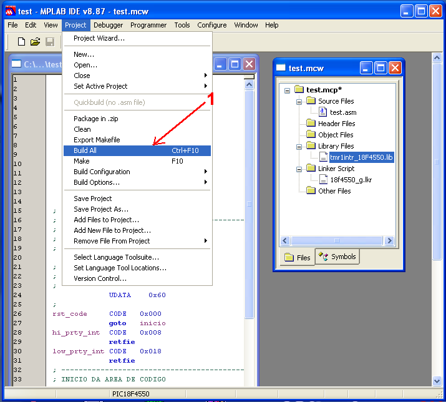Collapse the Library Files node
Image resolution: width=446 pixels, height=402 pixels.
pyautogui.click(x=299, y=147)
